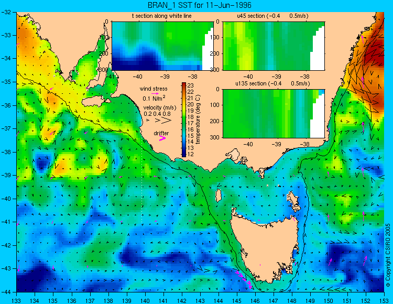Click the "temperature (deg C)" colorbar label
Image resolution: width=393 pixels, height=304 pixels.
[x=198, y=120]
